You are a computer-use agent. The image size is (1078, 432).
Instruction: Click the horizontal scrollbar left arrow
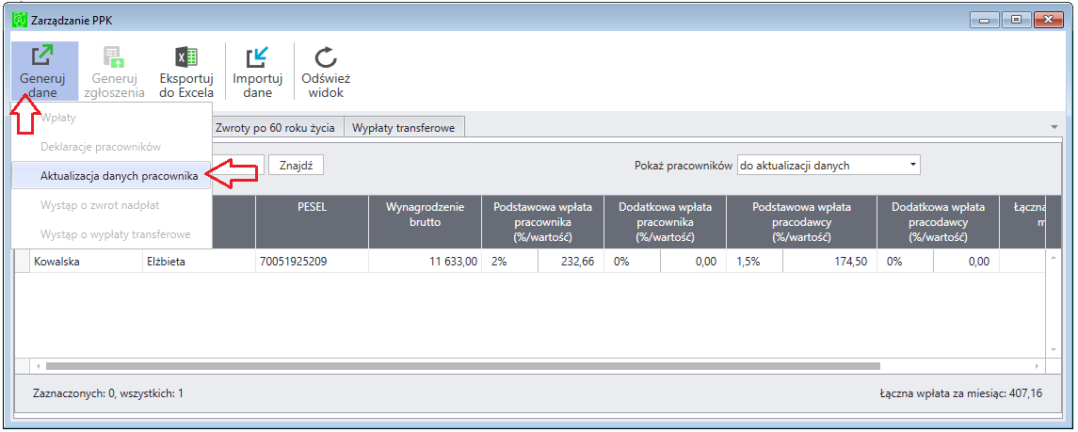point(38,366)
